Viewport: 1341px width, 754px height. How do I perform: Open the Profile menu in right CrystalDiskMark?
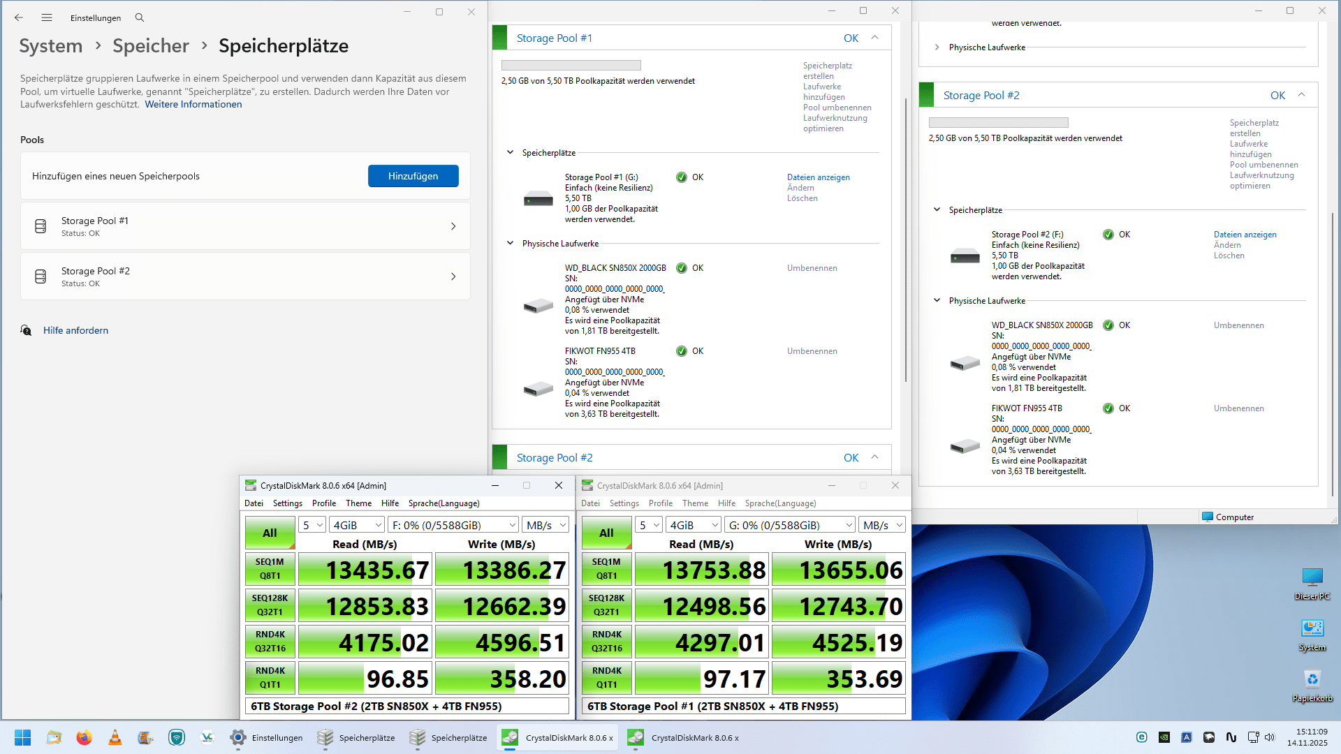(660, 503)
